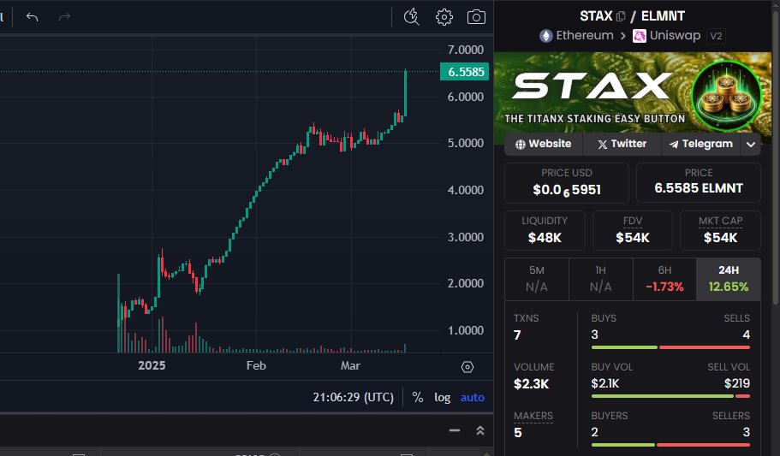Click the 7.0000 price axis label
780x456 pixels.
[466, 50]
